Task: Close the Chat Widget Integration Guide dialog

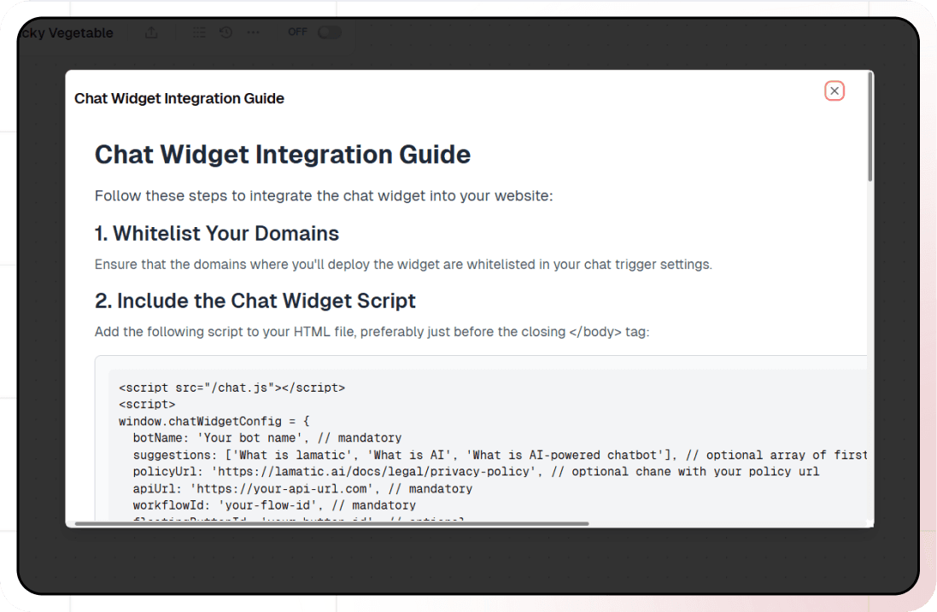Action: click(835, 90)
